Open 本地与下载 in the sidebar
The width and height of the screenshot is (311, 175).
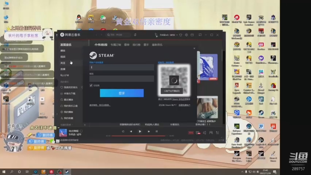click(68, 93)
